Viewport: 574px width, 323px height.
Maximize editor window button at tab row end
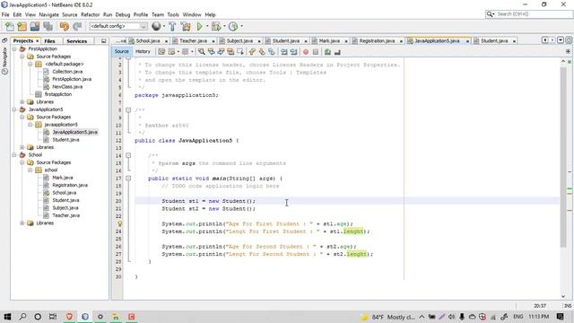(x=569, y=40)
